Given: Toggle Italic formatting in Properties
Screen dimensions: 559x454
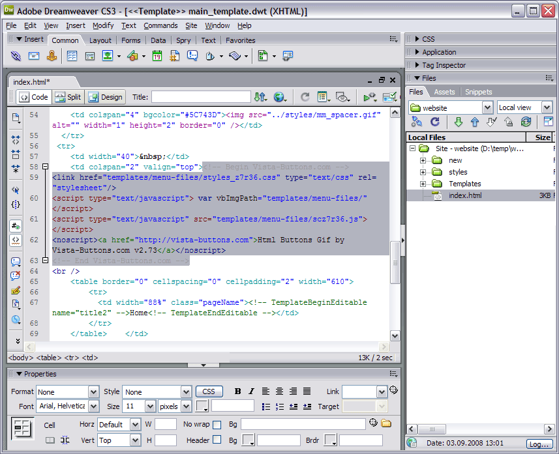Looking at the screenshot, I should click(x=251, y=391).
